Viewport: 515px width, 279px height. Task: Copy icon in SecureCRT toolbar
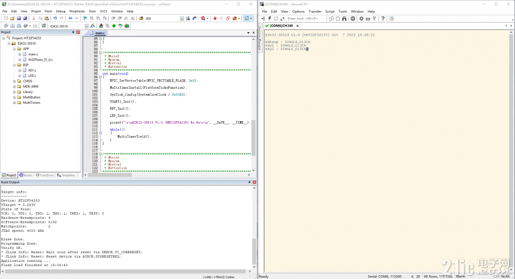click(x=331, y=19)
